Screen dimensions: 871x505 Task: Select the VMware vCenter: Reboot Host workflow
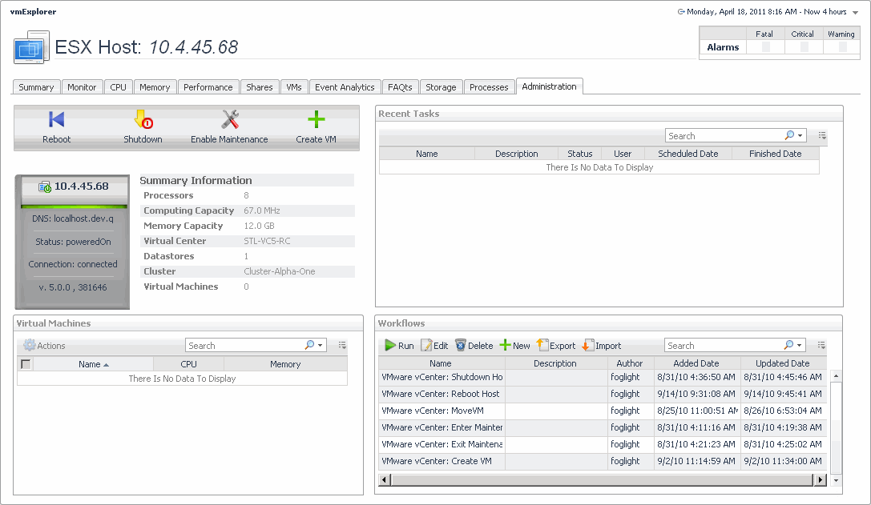coord(441,394)
